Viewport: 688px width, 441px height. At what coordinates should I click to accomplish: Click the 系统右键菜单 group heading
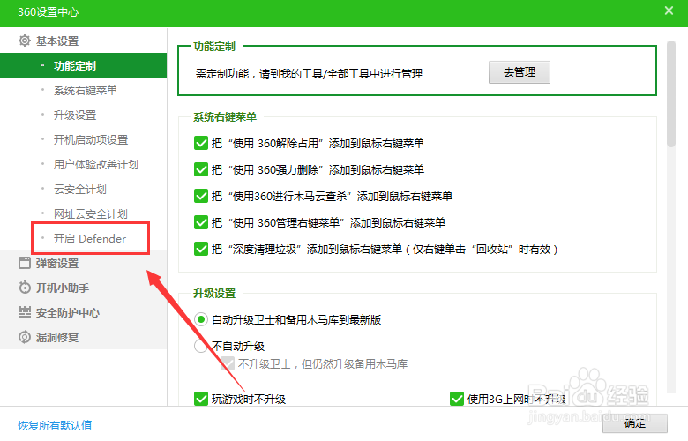[x=225, y=116]
